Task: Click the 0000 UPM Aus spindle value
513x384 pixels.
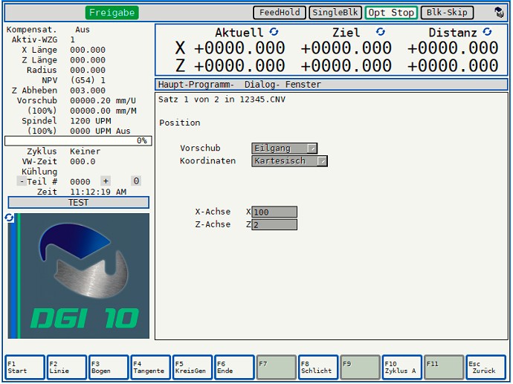Action: [100, 131]
